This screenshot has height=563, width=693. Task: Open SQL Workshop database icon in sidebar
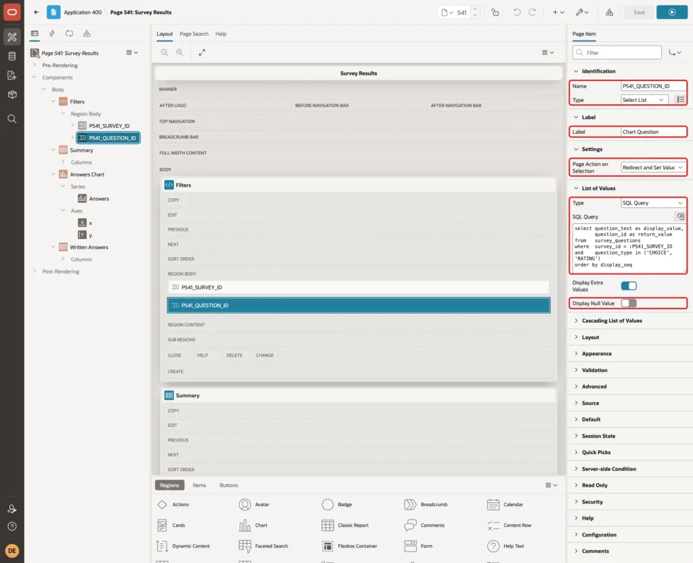(x=12, y=56)
